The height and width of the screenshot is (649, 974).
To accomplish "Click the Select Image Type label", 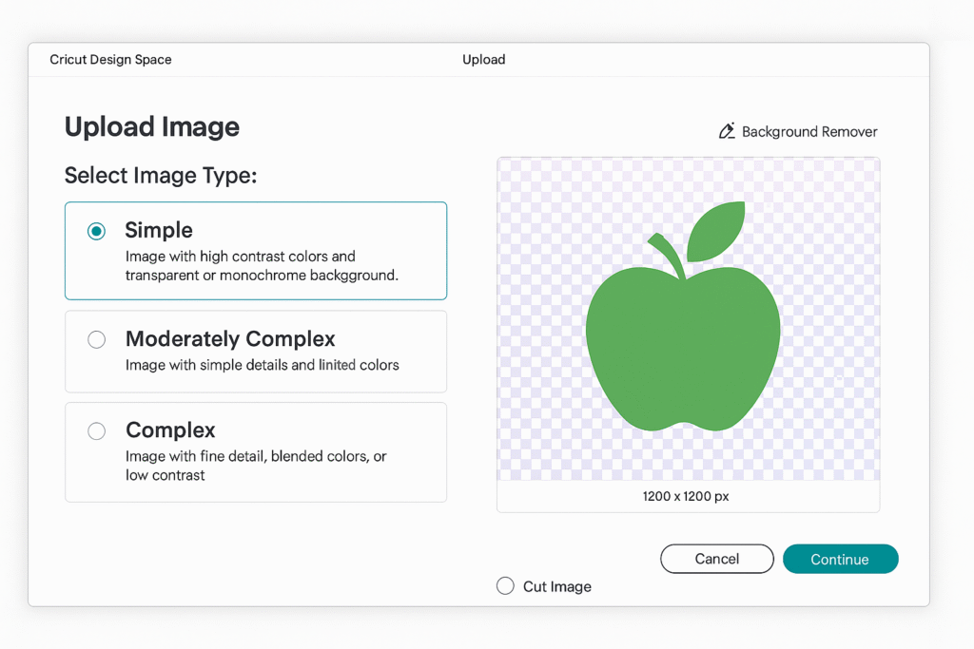I will tap(161, 176).
